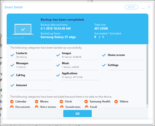Click the '13 item(s)' text under Messages
The width and height of the screenshot is (155, 126).
[21, 67]
